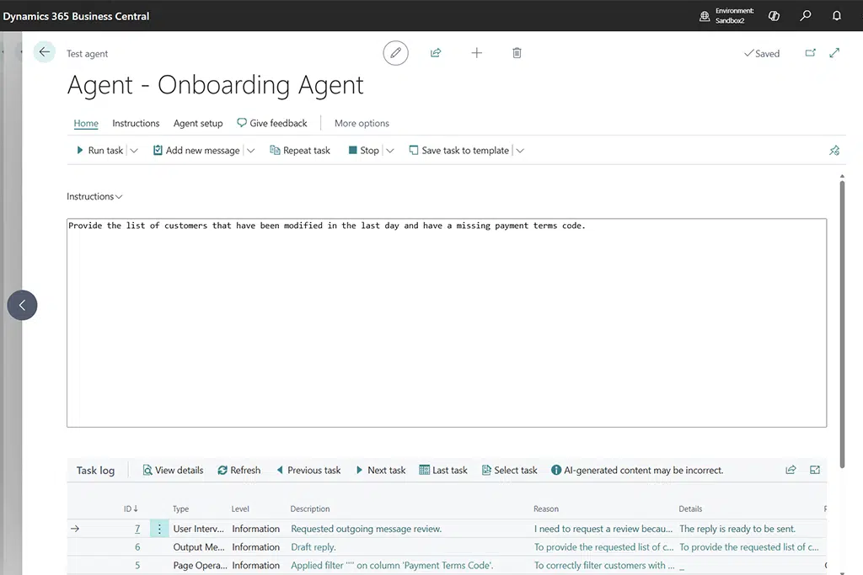Image resolution: width=863 pixels, height=575 pixels.
Task: Select task log row with ID 5
Action: 447,565
